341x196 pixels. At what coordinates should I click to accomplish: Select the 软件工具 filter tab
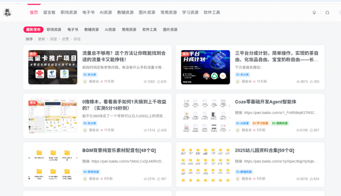tap(150, 29)
